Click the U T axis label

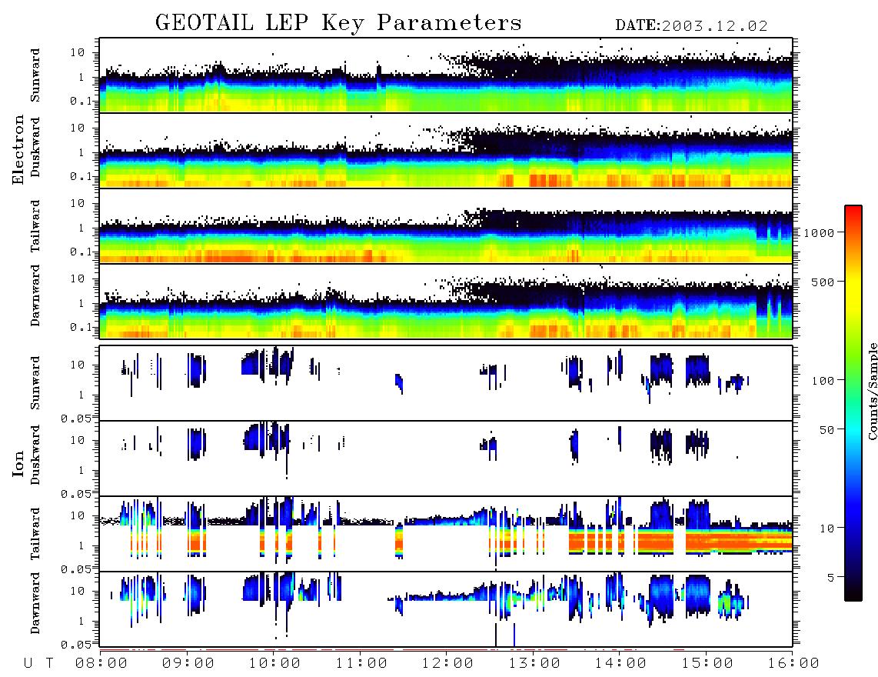pos(39,664)
